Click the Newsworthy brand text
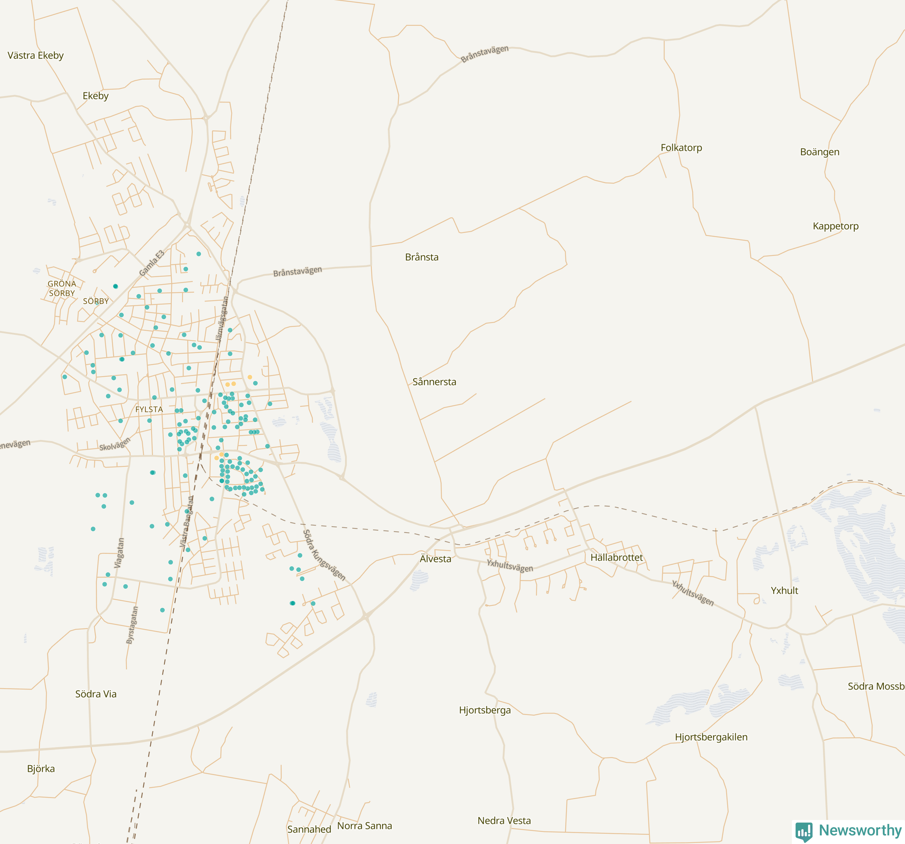 pyautogui.click(x=860, y=830)
